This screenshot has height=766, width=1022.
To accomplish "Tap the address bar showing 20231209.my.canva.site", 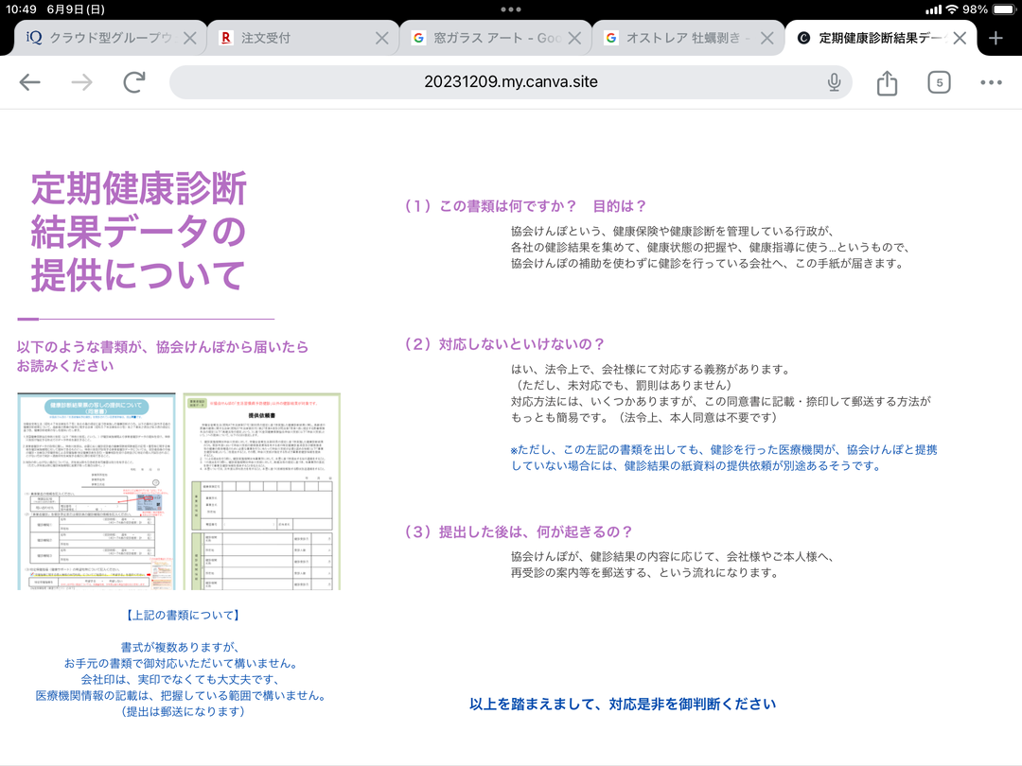I will click(511, 82).
